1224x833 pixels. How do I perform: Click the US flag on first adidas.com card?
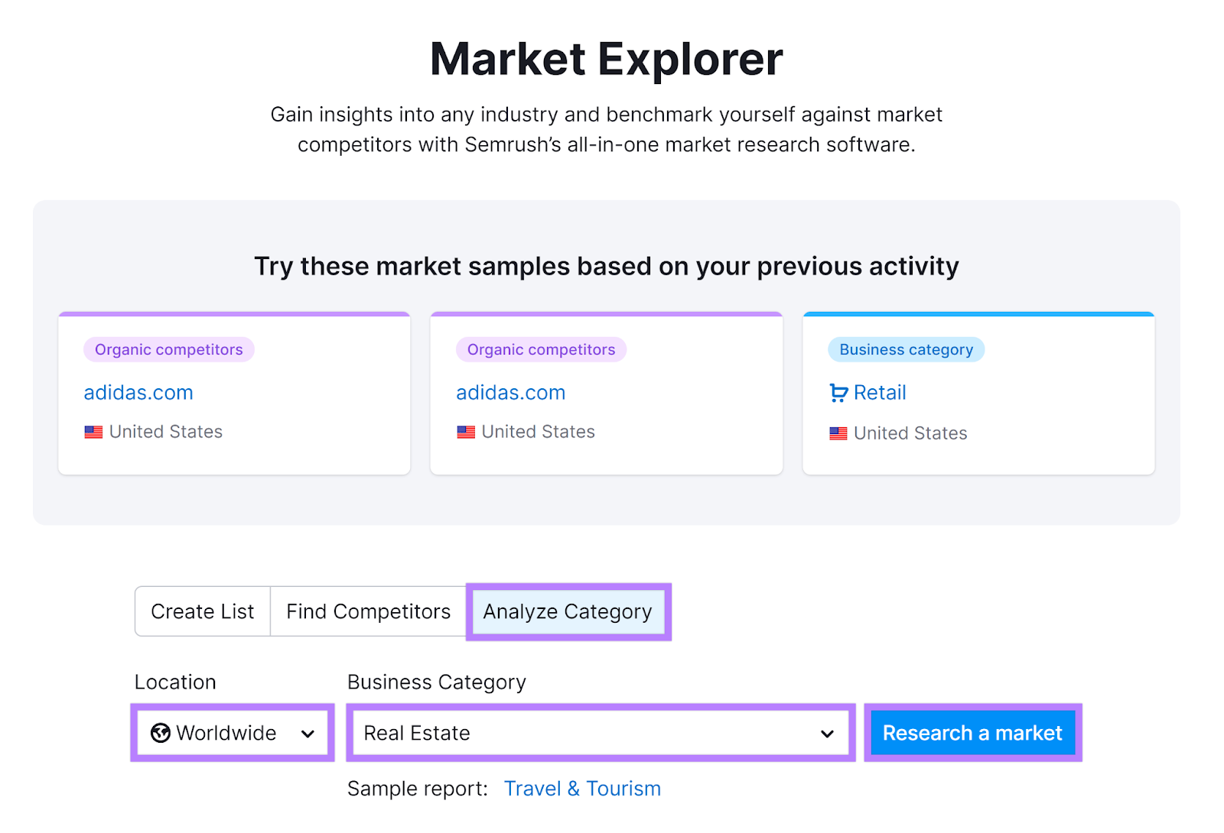93,432
